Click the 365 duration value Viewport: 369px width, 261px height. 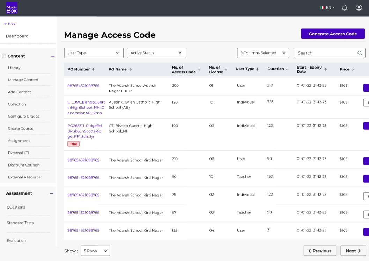270,102
